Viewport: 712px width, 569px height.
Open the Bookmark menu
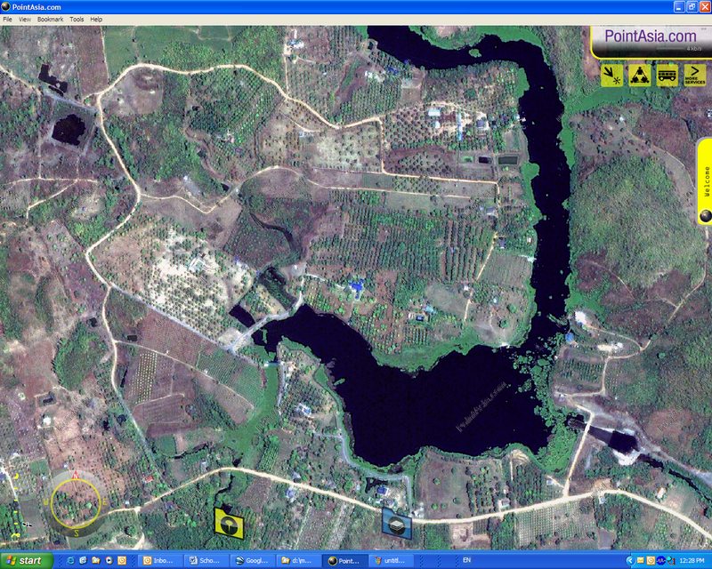pyautogui.click(x=50, y=19)
